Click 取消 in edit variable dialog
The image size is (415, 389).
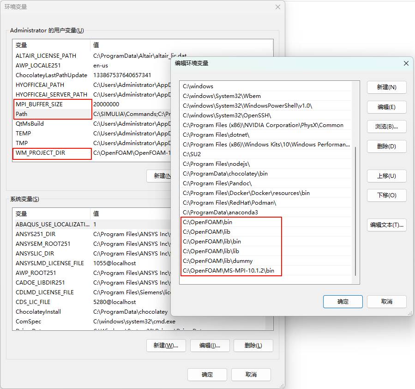click(386, 302)
